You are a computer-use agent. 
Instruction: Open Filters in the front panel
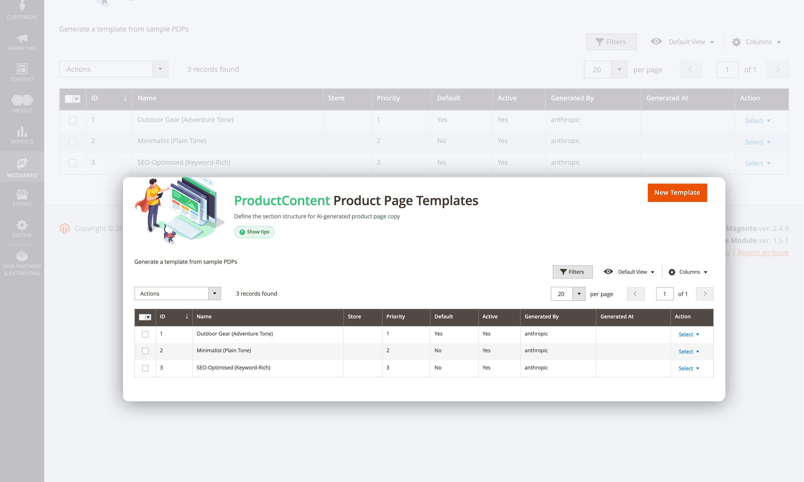click(573, 272)
